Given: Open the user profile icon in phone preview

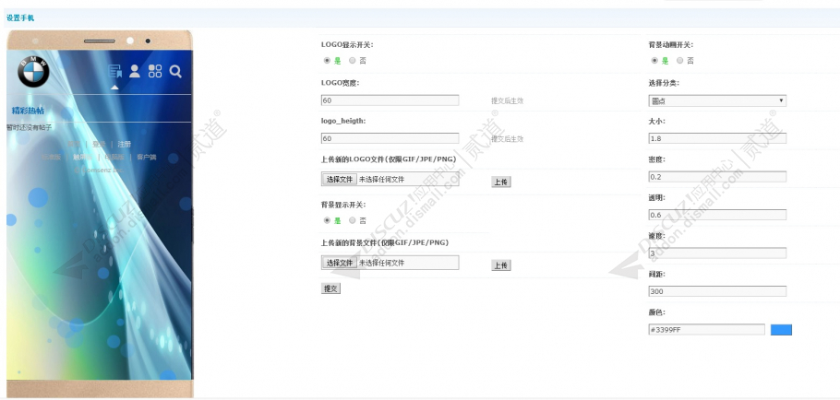Looking at the screenshot, I should [135, 71].
